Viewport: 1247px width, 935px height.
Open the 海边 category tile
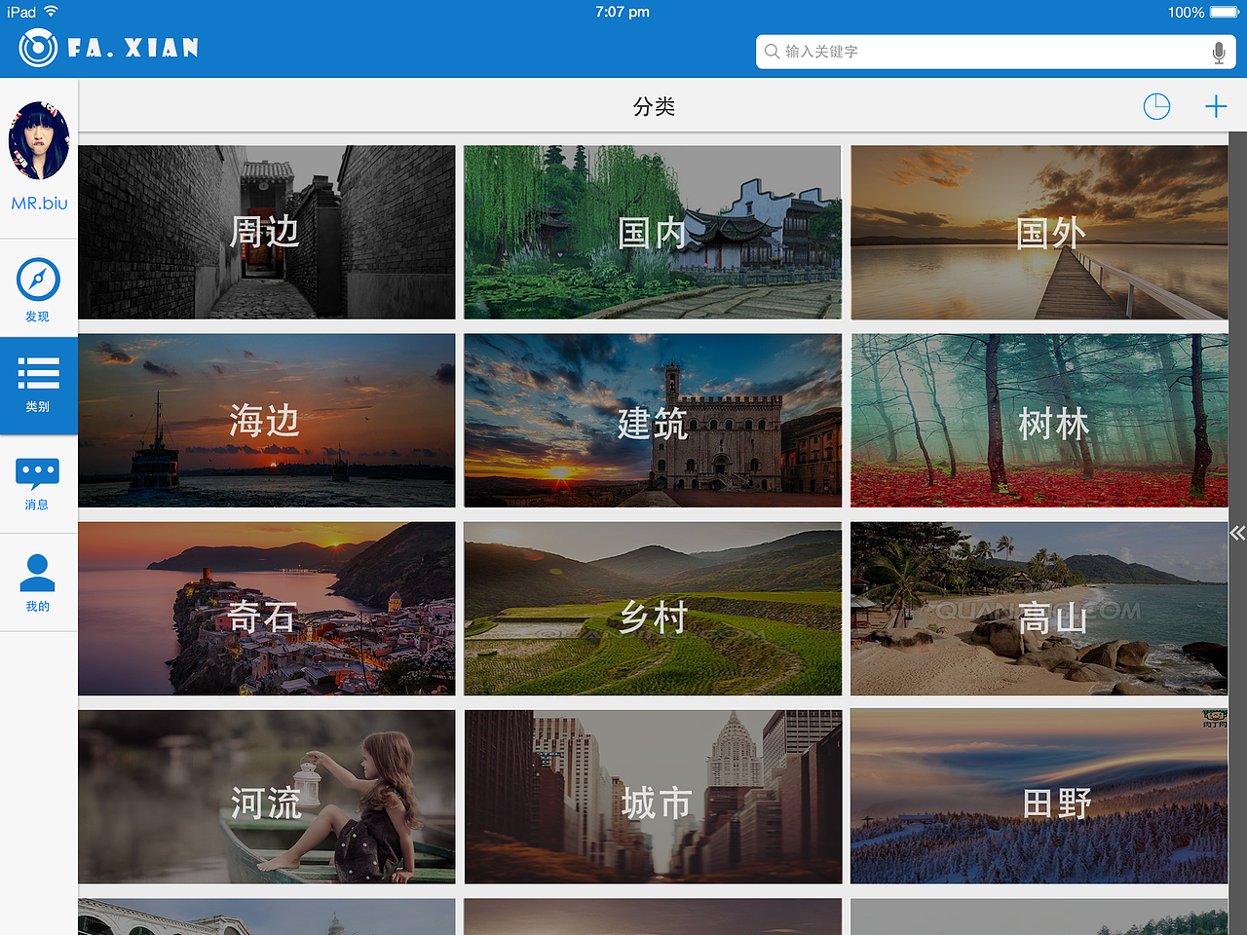[x=265, y=420]
